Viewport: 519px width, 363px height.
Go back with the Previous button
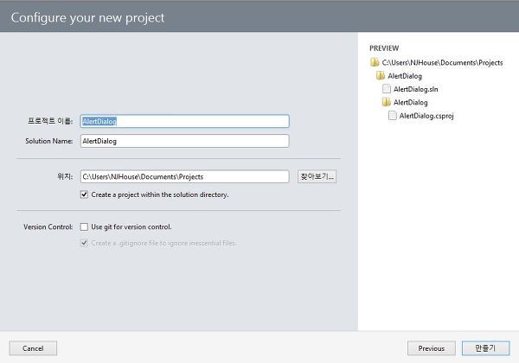pos(432,348)
